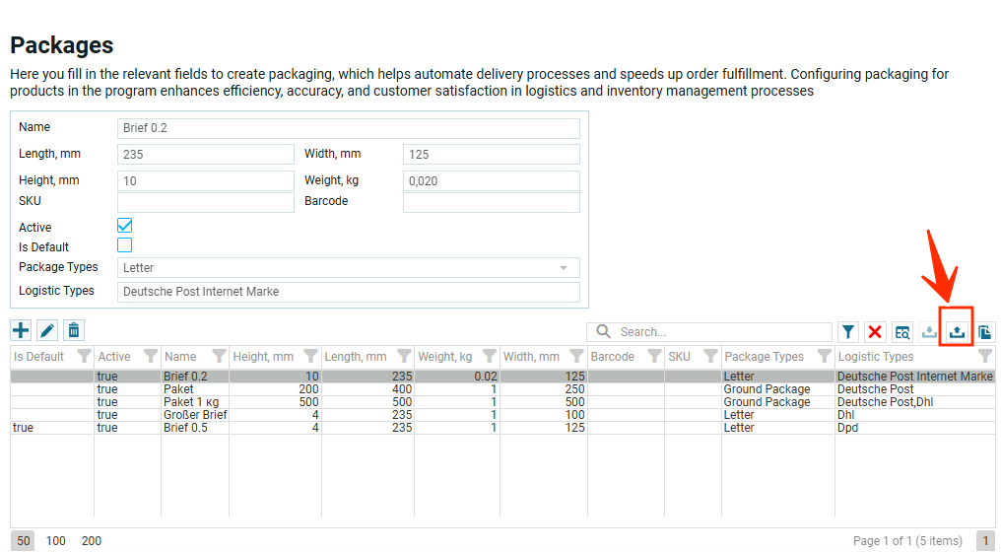
Task: Click the upload export icon
Action: pos(957,332)
